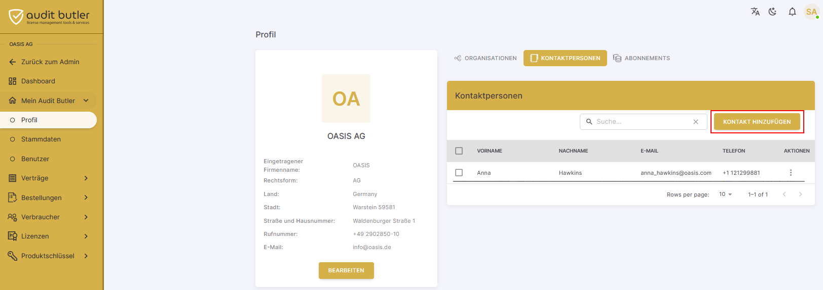The image size is (823, 290).
Task: Go to the previous table page
Action: (x=784, y=195)
